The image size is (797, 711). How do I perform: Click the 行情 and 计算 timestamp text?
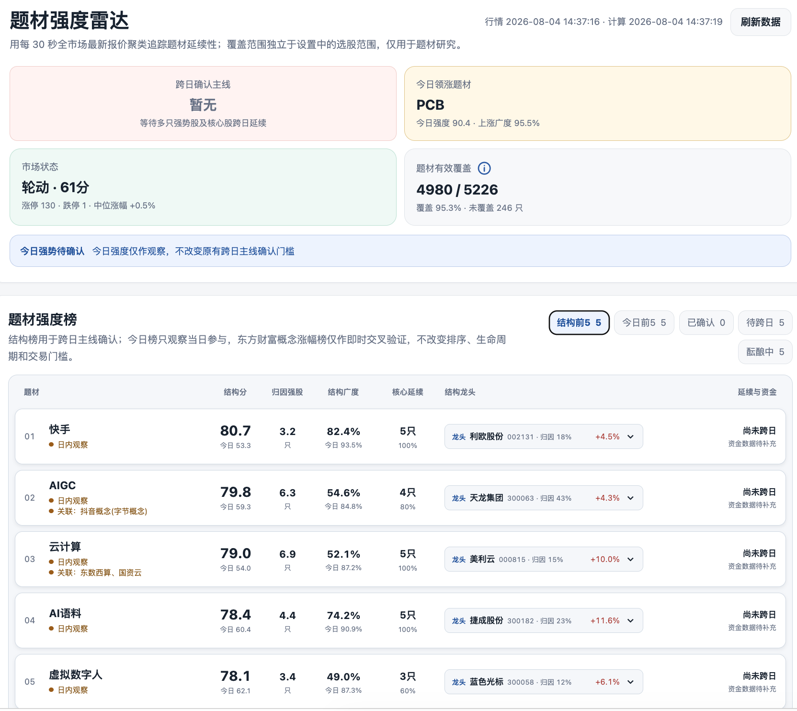click(x=603, y=22)
